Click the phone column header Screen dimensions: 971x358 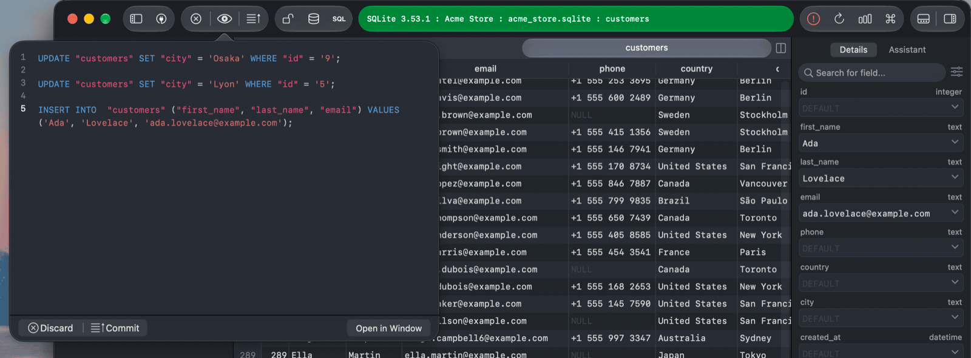point(612,69)
